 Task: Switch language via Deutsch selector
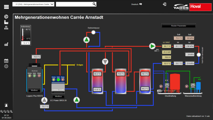[137, 4]
